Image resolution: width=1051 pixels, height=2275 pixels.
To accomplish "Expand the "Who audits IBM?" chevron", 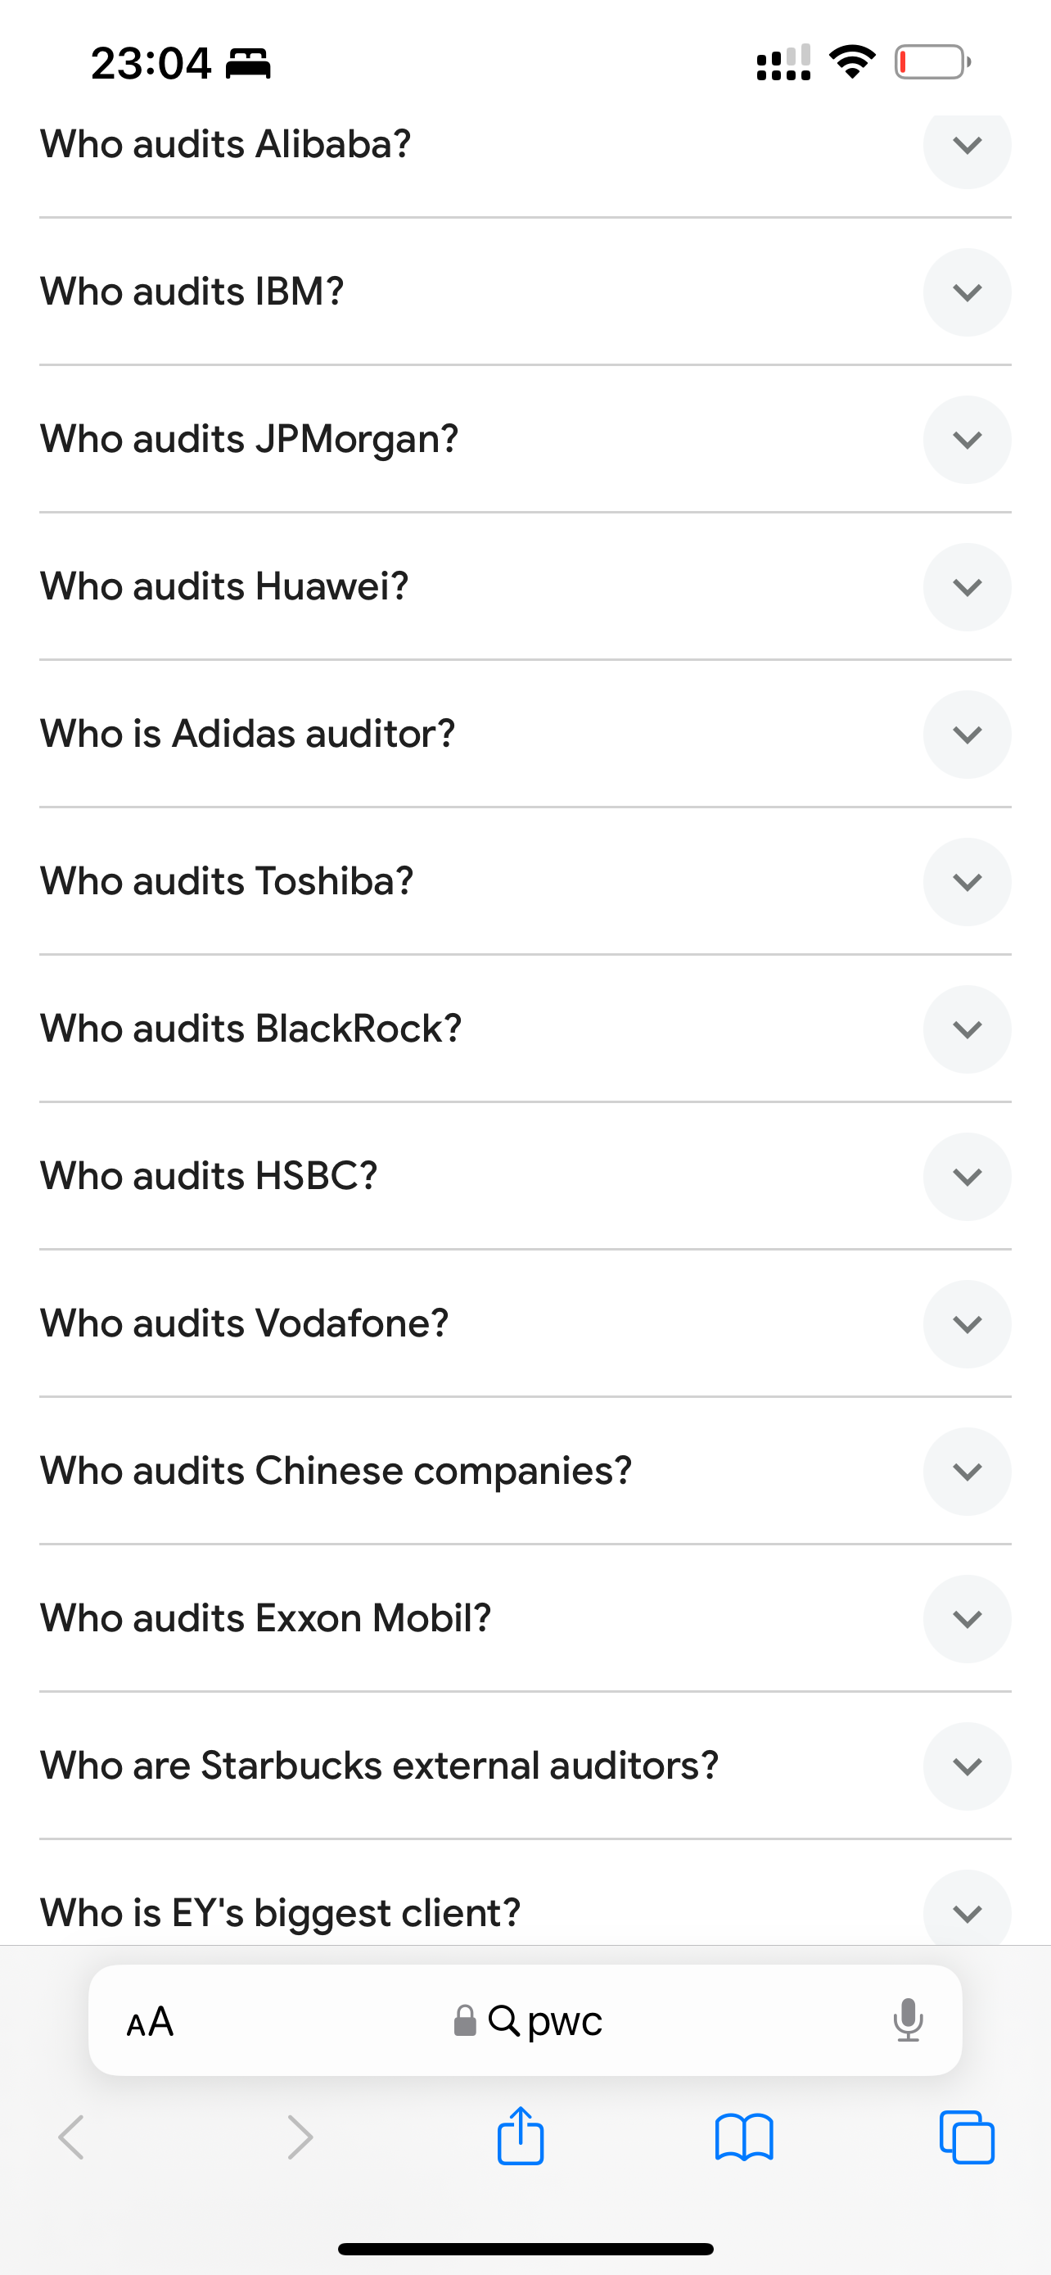I will tap(968, 292).
